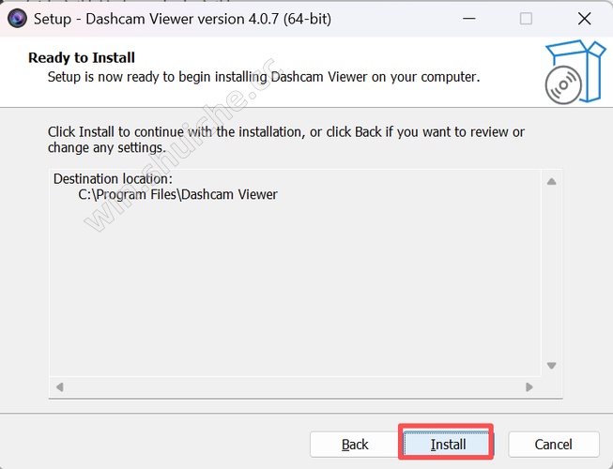
Task: Cancel the Dashcam Viewer setup
Action: pos(554,445)
